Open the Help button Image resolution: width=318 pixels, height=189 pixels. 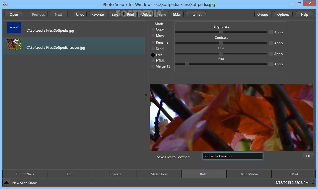tap(304, 14)
